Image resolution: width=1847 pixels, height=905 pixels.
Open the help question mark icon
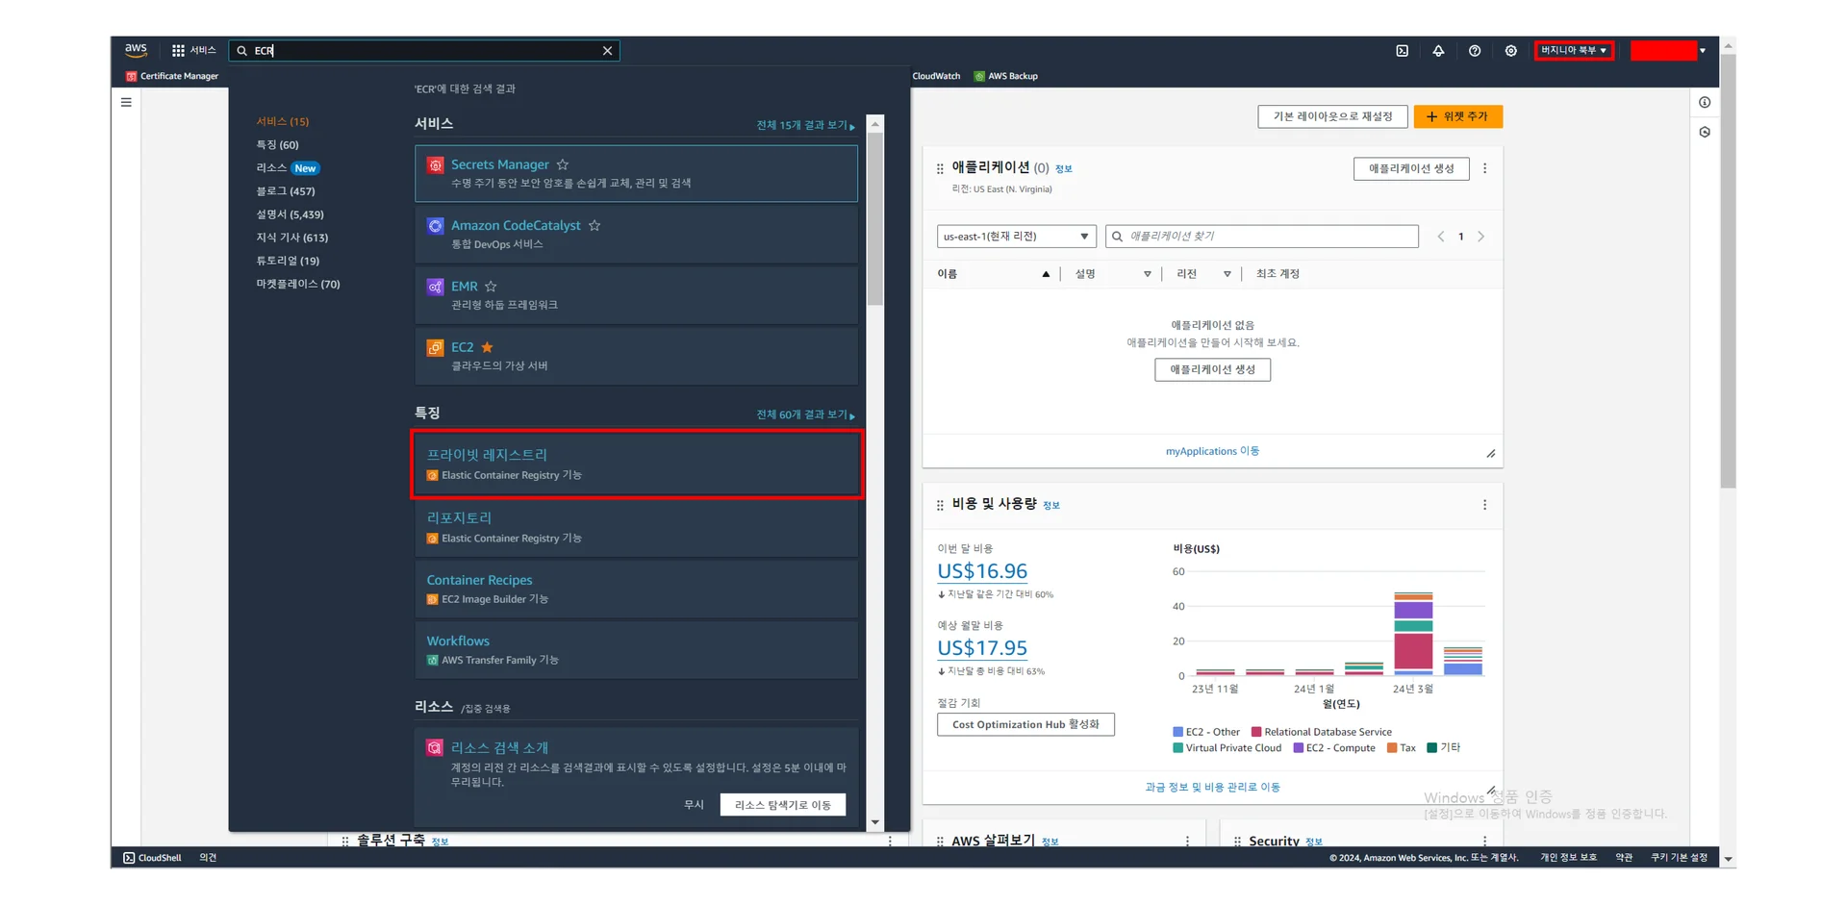[x=1474, y=51]
